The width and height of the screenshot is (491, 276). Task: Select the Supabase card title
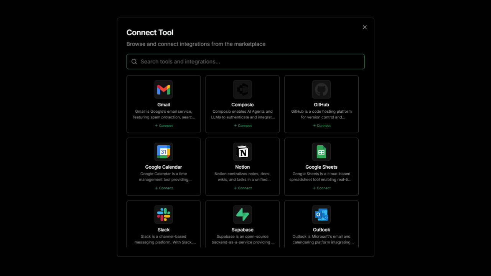242,230
